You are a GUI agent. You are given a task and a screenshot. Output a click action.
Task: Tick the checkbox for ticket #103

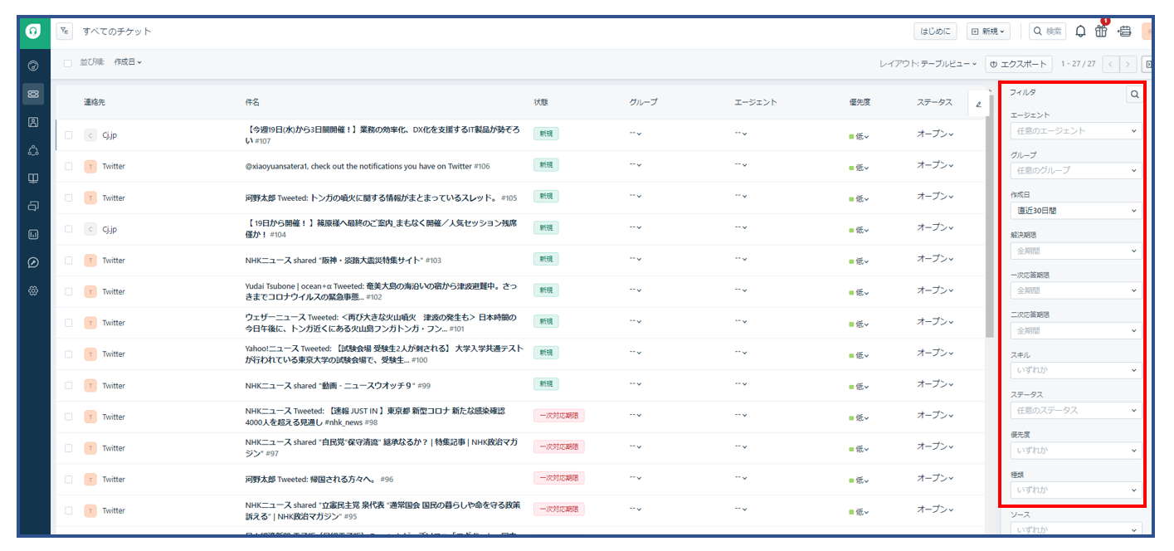pyautogui.click(x=69, y=261)
